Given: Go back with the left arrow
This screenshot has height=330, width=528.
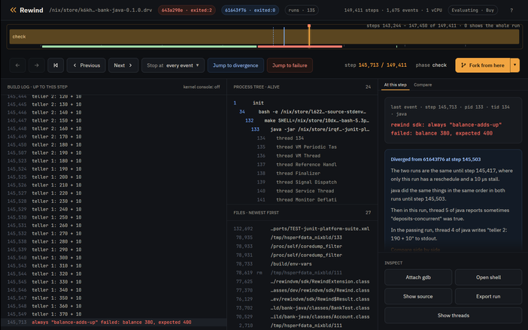Looking at the screenshot, I should point(17,65).
